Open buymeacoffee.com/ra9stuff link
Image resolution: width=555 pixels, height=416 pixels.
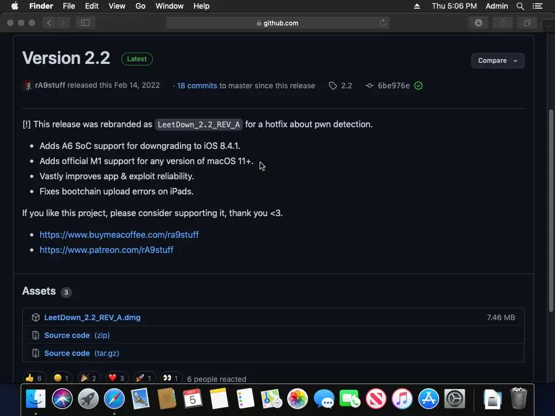(x=119, y=235)
